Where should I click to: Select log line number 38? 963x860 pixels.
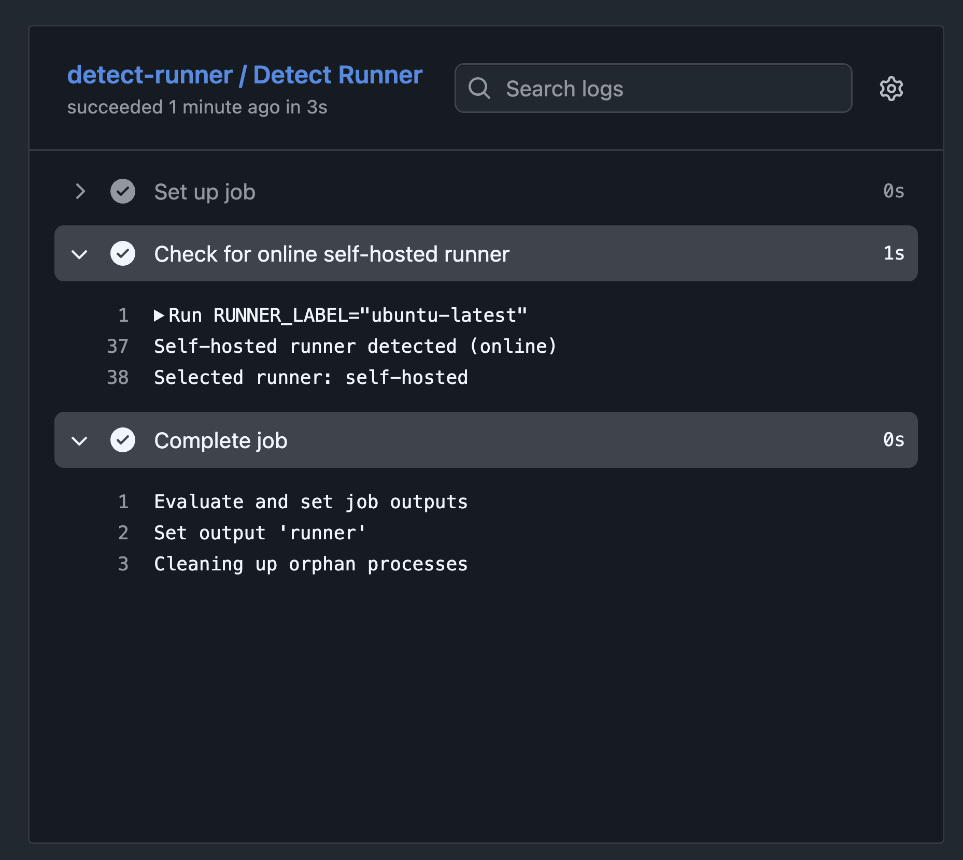(x=118, y=378)
